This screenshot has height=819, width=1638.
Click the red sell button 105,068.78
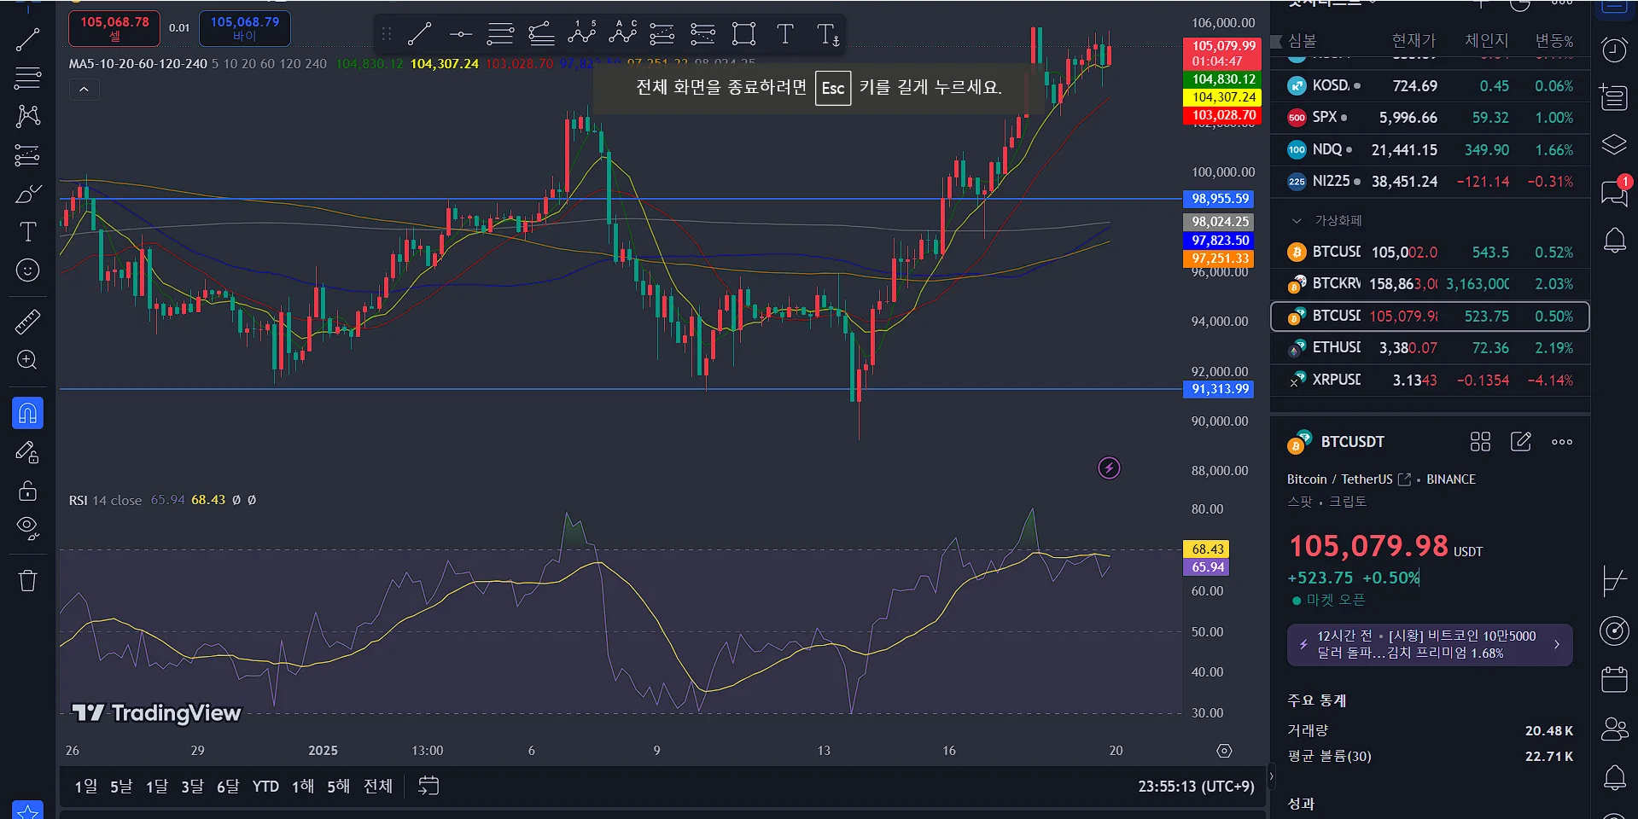[114, 28]
